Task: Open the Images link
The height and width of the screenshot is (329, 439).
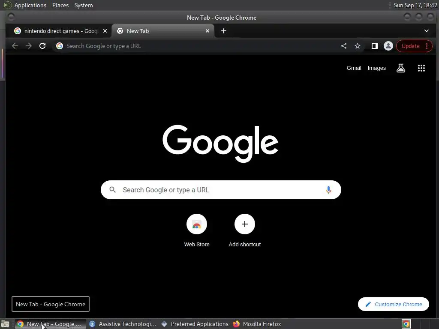Action: pyautogui.click(x=376, y=68)
